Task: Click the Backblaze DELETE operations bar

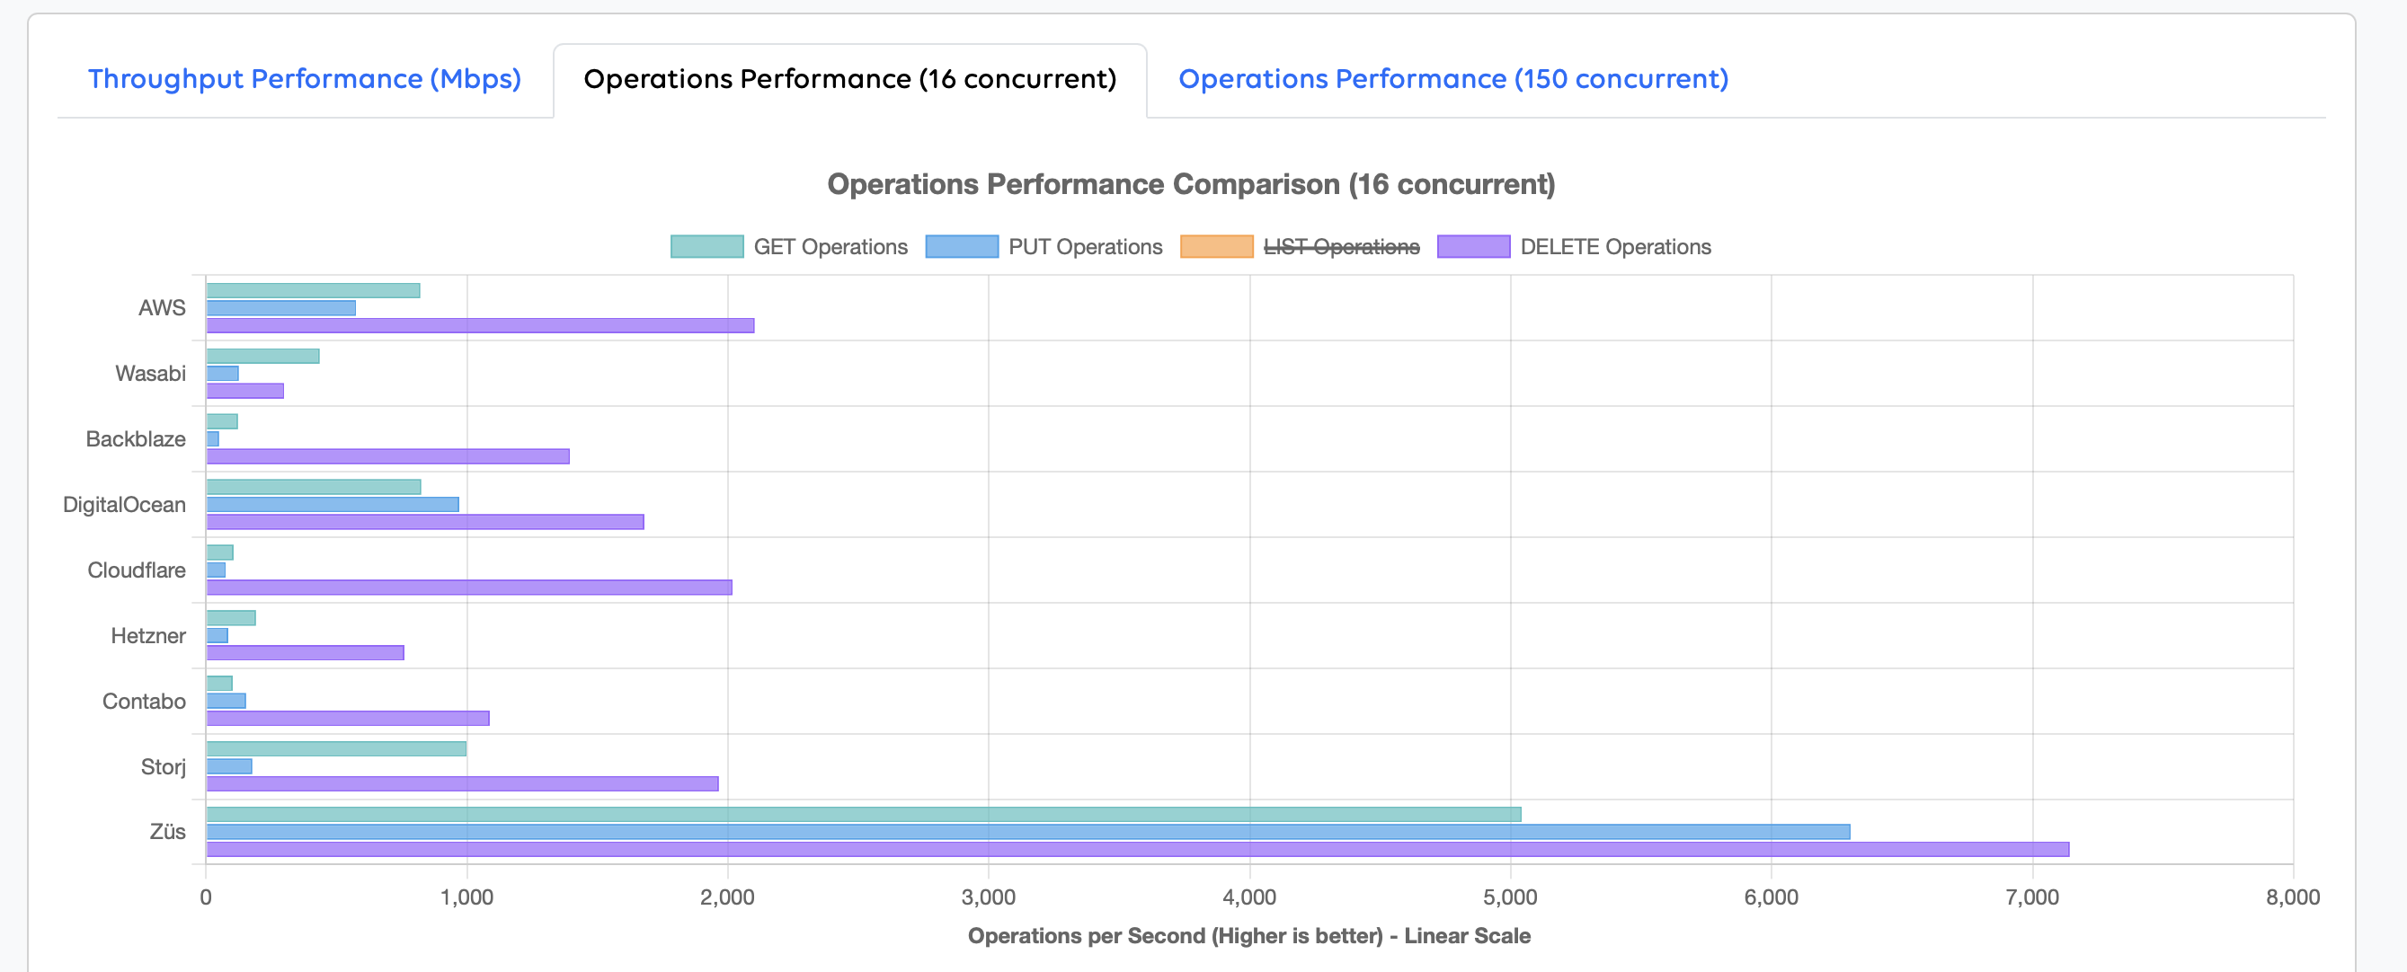Action: click(386, 456)
